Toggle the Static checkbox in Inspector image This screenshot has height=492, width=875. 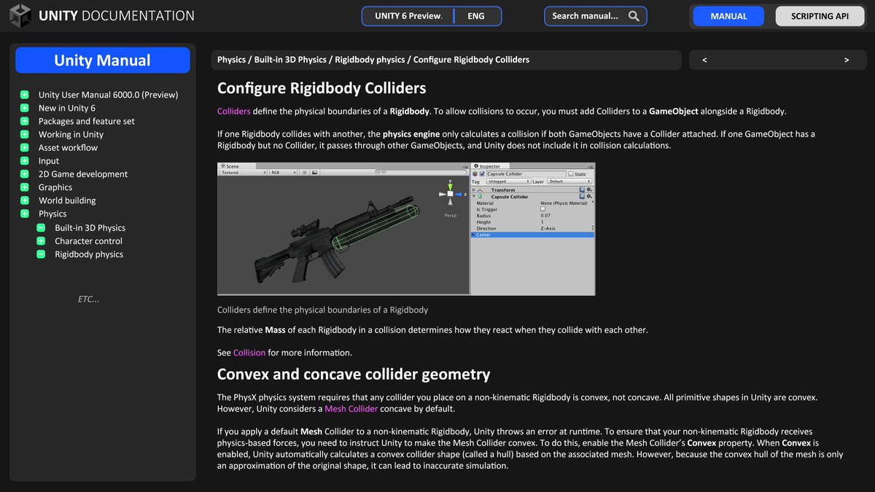[571, 174]
